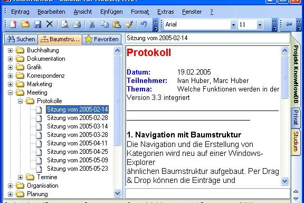Click the date 19.02.2005 in document
This screenshot has height=203, width=304.
tap(194, 72)
